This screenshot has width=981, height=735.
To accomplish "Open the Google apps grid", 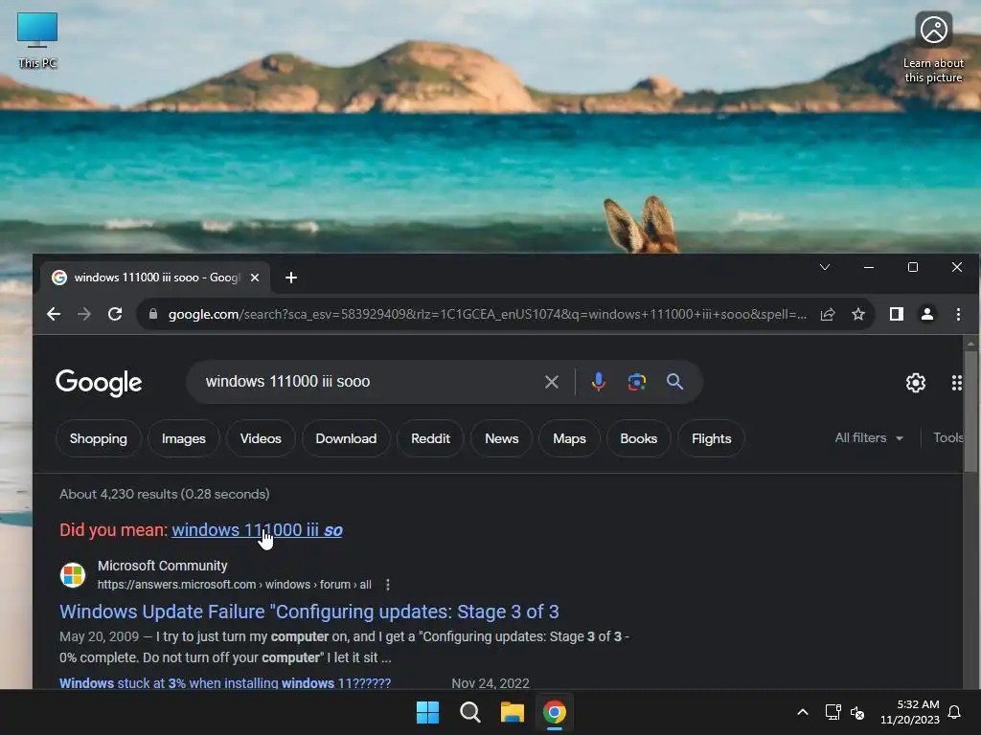I will 957,383.
